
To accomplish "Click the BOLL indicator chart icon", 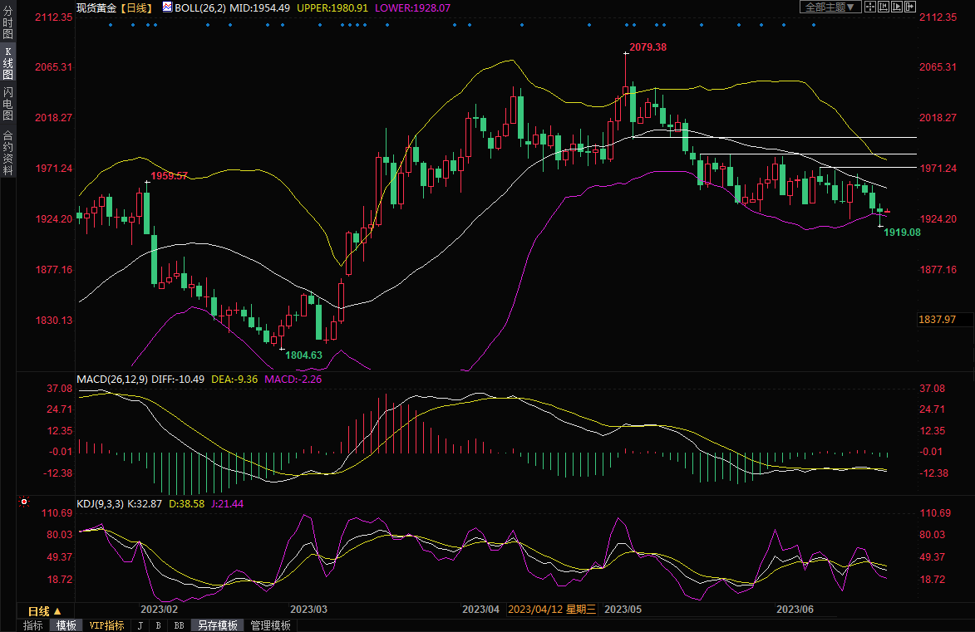I will tap(167, 7).
